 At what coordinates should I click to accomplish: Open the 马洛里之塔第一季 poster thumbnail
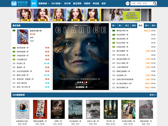click(128, 109)
